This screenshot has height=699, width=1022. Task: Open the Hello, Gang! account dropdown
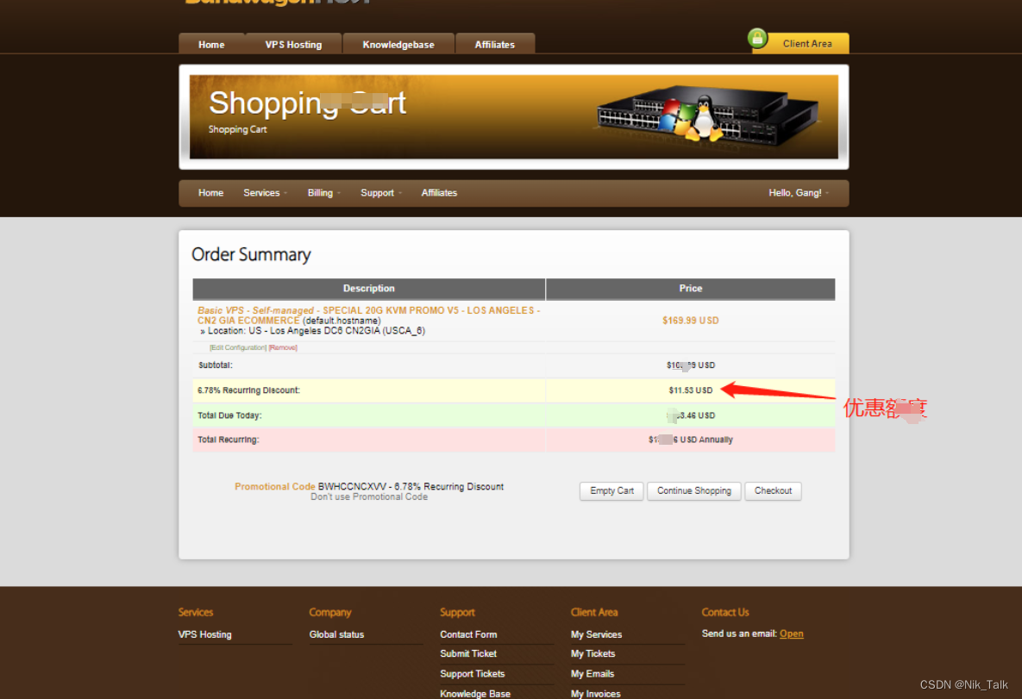[799, 193]
